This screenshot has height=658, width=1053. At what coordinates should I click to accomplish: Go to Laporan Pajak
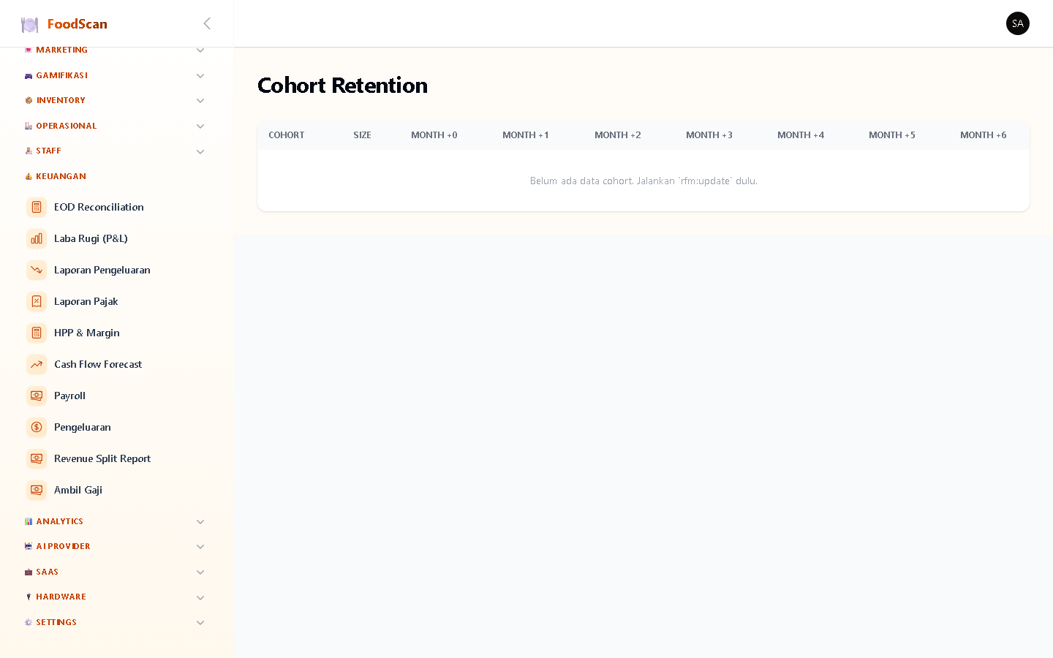[117, 301]
